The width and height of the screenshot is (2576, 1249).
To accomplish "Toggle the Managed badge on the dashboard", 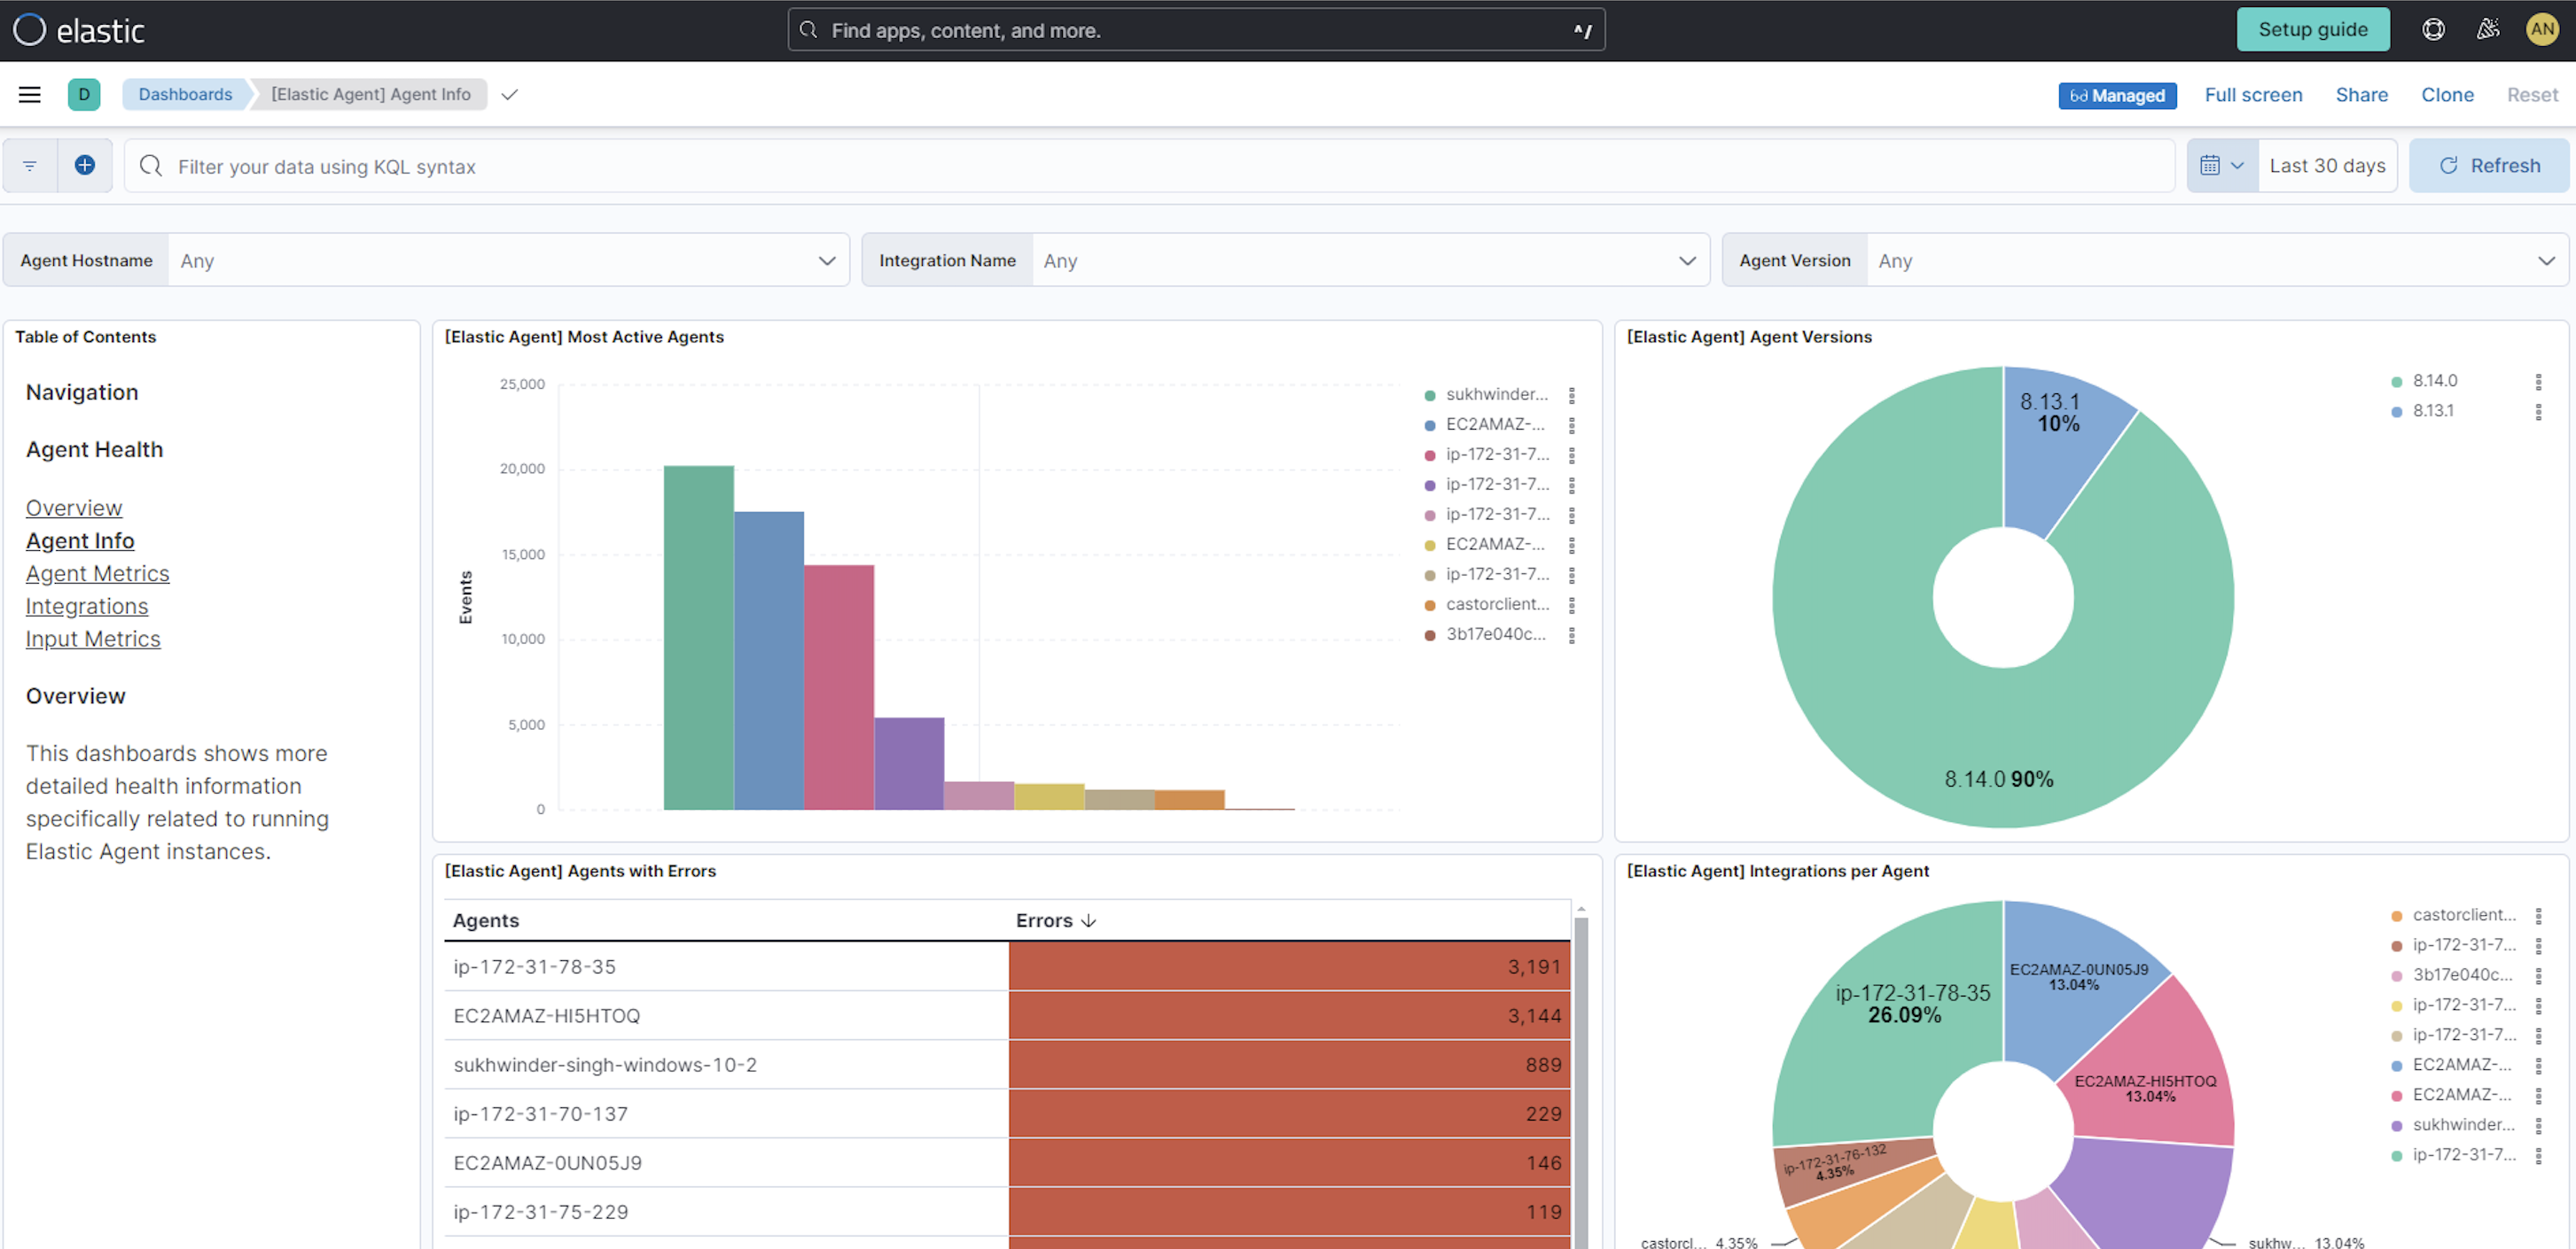I will click(2117, 95).
